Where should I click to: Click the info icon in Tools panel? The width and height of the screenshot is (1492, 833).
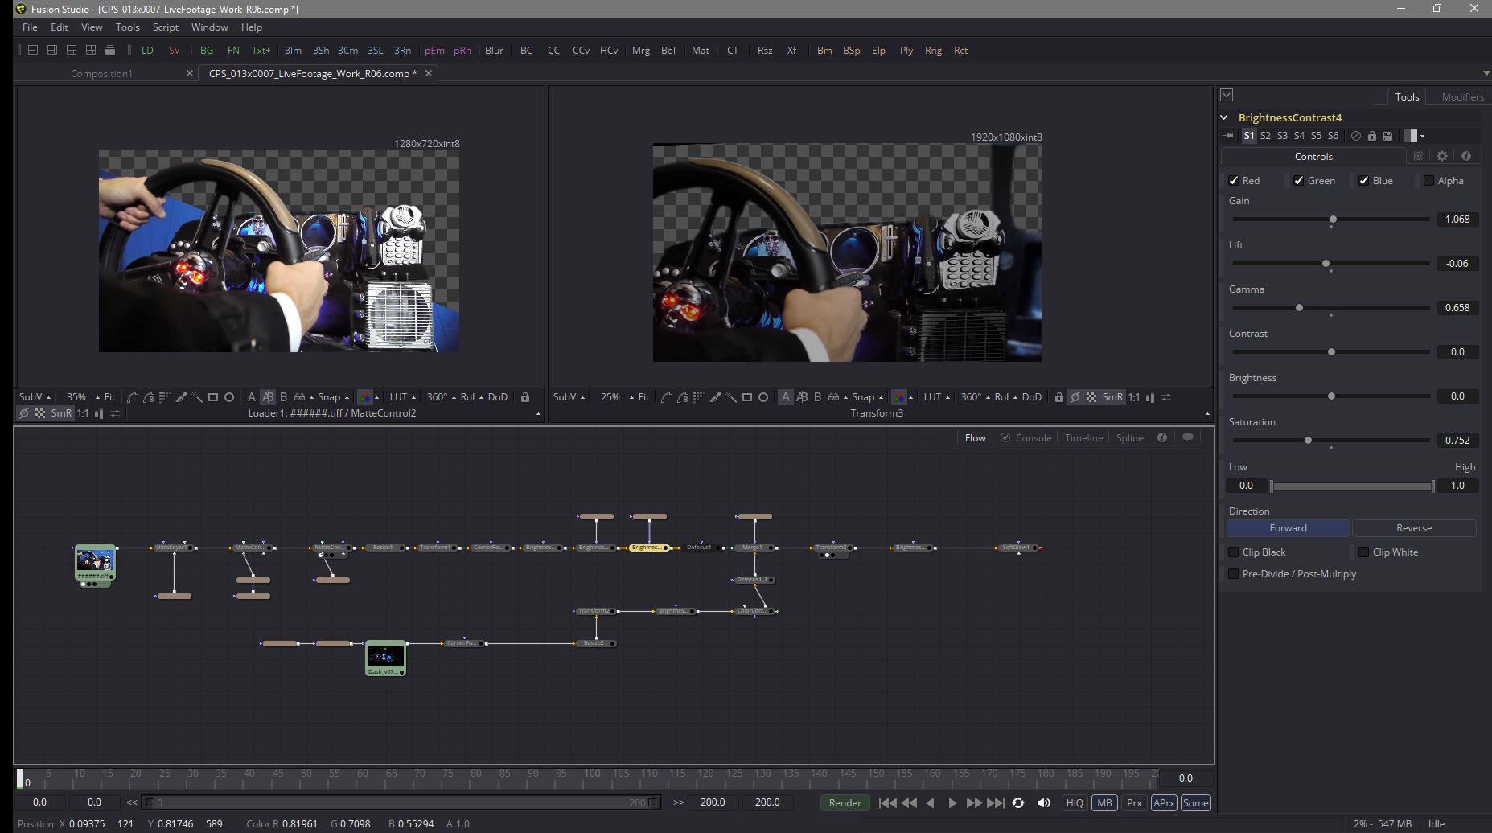(x=1465, y=156)
